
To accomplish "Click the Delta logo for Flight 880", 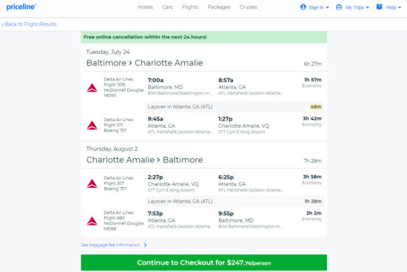I will (x=92, y=221).
